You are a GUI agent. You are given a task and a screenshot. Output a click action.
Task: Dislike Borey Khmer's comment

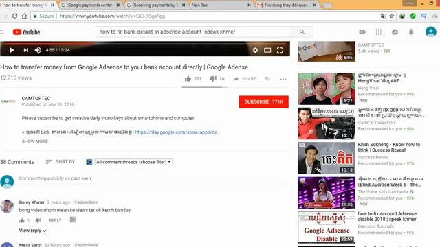[38, 220]
